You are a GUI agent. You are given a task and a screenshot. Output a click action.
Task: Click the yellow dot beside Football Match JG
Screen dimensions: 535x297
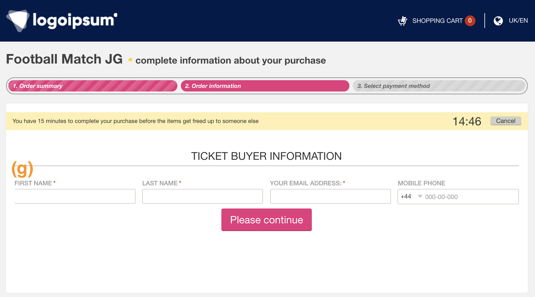(130, 60)
